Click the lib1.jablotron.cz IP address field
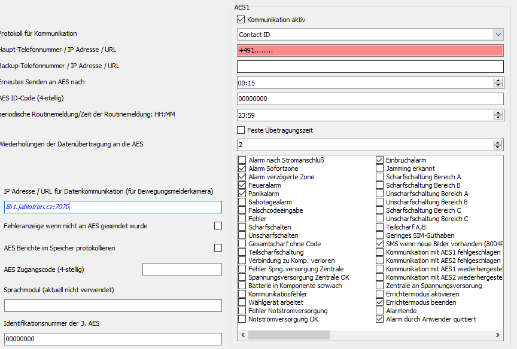This screenshot has width=517, height=349. click(112, 207)
